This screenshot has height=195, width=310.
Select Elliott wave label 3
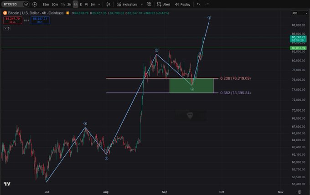tap(156, 51)
